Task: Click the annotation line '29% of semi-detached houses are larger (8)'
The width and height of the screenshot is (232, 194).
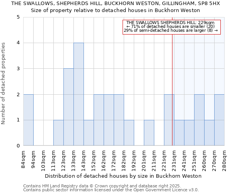Action: point(171,30)
